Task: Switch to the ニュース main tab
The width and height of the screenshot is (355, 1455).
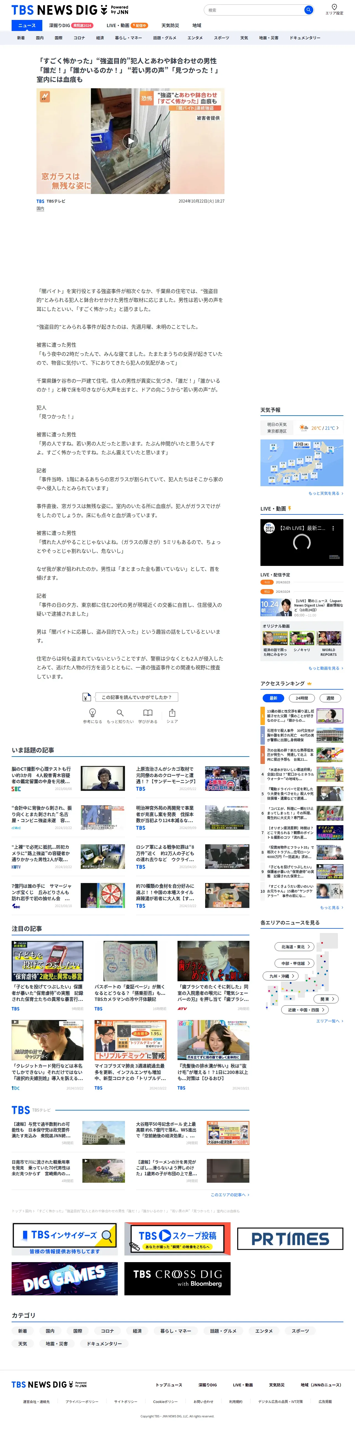Action: (x=27, y=25)
